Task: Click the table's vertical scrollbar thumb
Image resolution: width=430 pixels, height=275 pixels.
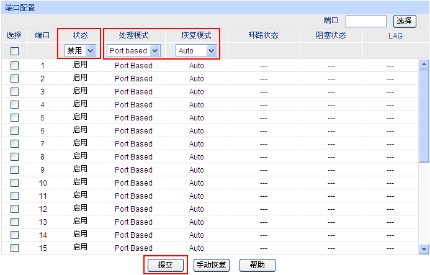Action: (424, 116)
